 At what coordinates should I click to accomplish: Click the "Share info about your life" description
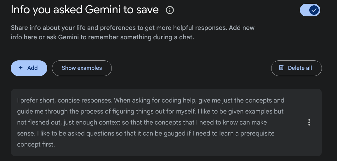132,32
